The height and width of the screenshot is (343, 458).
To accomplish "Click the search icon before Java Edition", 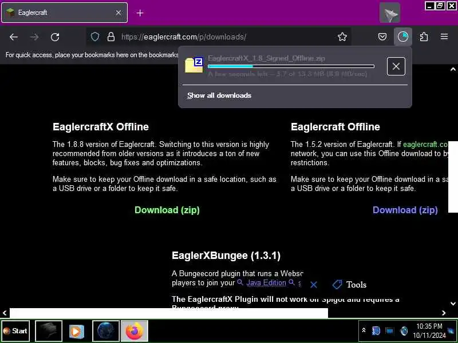I will tap(240, 282).
